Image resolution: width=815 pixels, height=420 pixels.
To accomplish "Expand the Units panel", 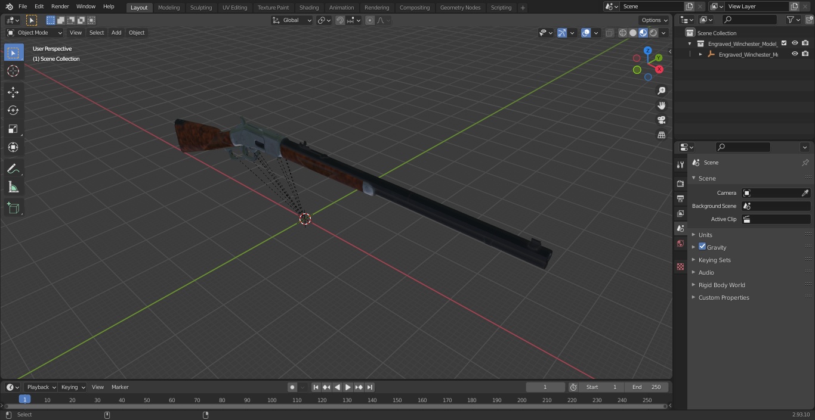I will pyautogui.click(x=705, y=235).
